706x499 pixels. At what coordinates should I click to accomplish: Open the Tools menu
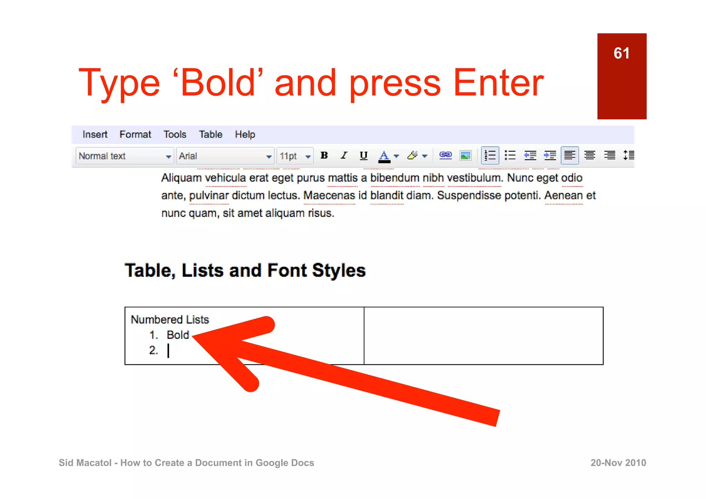175,134
